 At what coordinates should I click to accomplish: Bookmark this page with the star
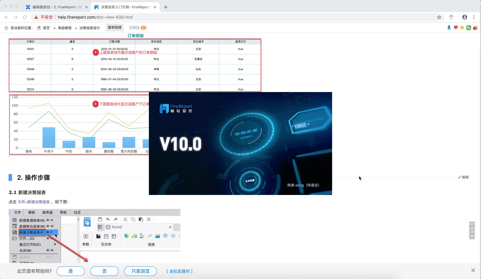tap(439, 17)
